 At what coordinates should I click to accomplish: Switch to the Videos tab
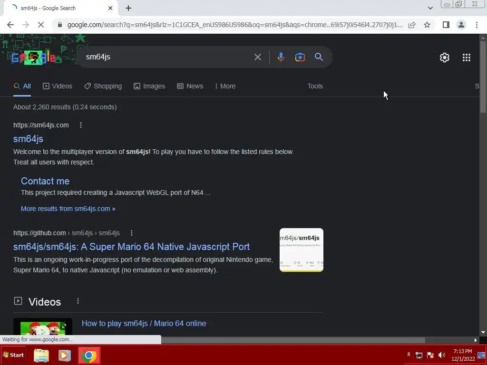(x=58, y=86)
